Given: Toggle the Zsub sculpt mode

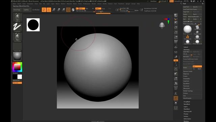Looking at the screenshot, I should [104, 8].
